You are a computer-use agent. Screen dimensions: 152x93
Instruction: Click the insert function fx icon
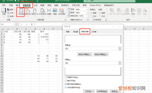[x=32, y=24]
